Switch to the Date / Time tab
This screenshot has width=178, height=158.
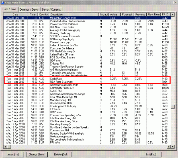(x=9, y=9)
